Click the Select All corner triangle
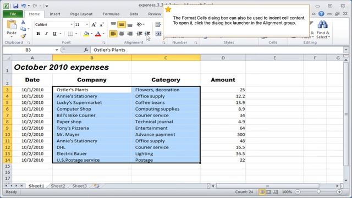 (7, 58)
